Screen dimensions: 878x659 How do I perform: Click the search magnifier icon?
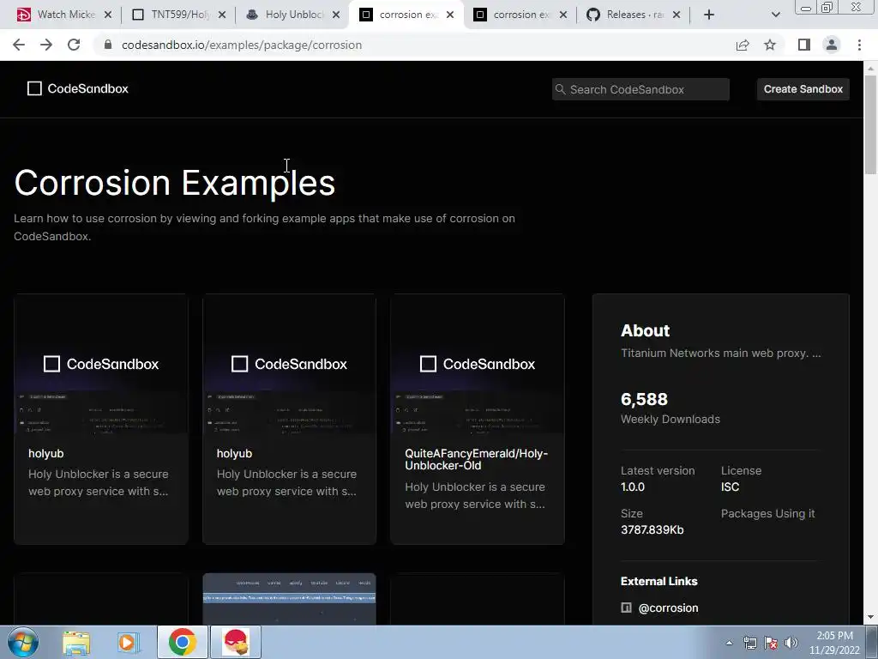pos(560,89)
